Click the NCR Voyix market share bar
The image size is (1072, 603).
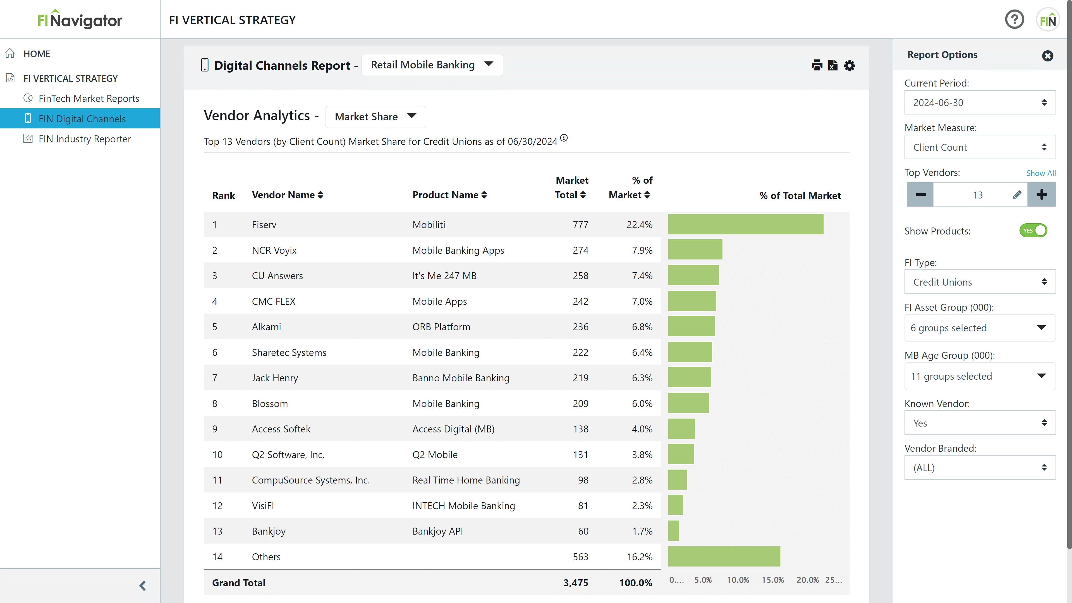pos(695,250)
